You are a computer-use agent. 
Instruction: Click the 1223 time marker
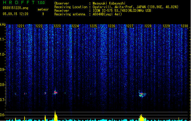tap(57, 26)
